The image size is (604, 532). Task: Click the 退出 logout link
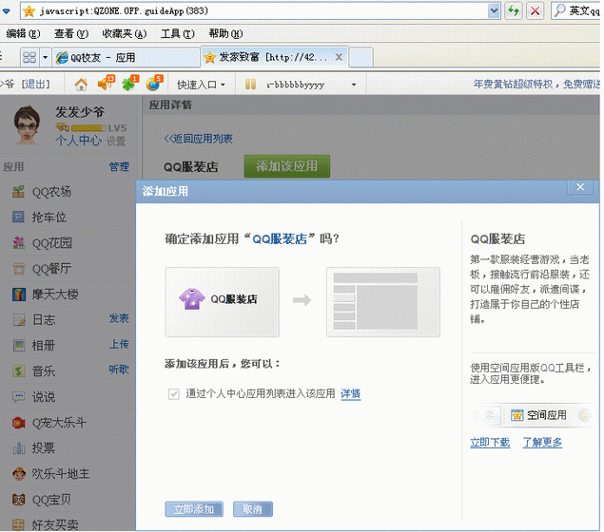click(35, 84)
